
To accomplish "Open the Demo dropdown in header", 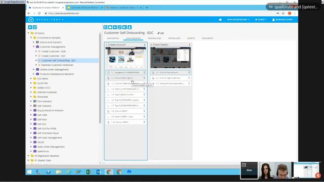I will [261, 20].
